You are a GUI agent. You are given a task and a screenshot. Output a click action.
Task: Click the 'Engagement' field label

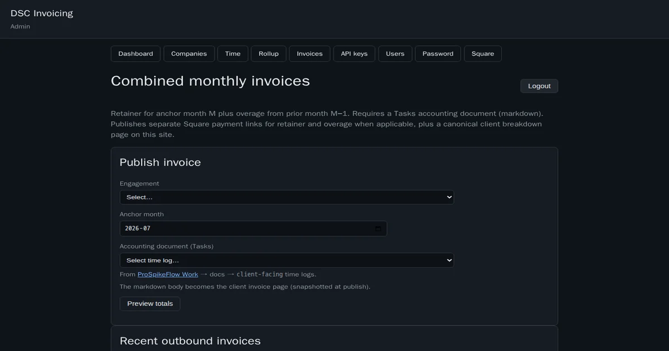coord(139,183)
